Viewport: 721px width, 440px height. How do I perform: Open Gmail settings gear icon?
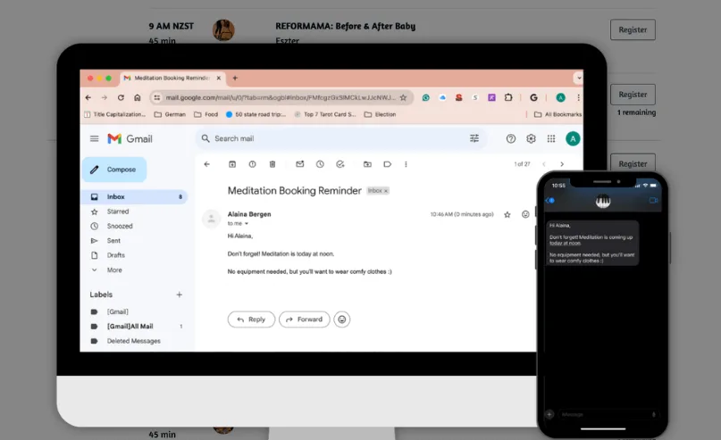[x=531, y=138]
